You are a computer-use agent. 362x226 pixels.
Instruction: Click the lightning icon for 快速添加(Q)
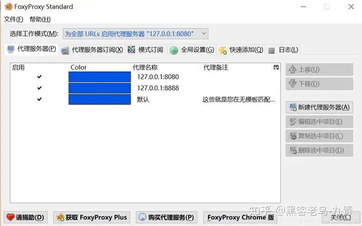coord(223,50)
